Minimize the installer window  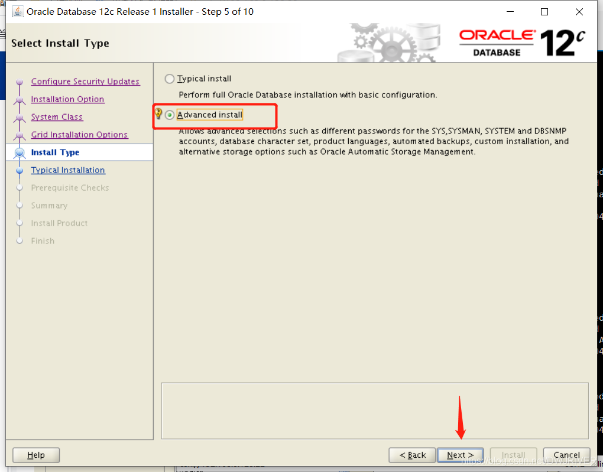tap(510, 12)
